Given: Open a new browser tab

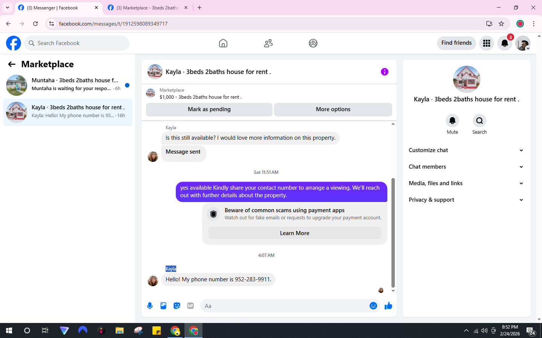Looking at the screenshot, I should tap(199, 8).
